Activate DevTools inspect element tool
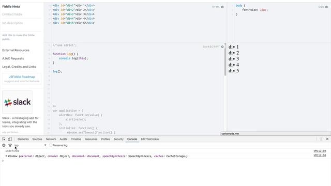The width and height of the screenshot is (331, 186). [x=4, y=139]
